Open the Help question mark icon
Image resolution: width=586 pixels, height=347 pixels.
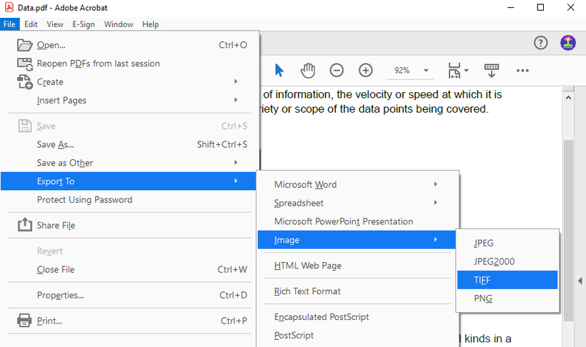click(540, 43)
